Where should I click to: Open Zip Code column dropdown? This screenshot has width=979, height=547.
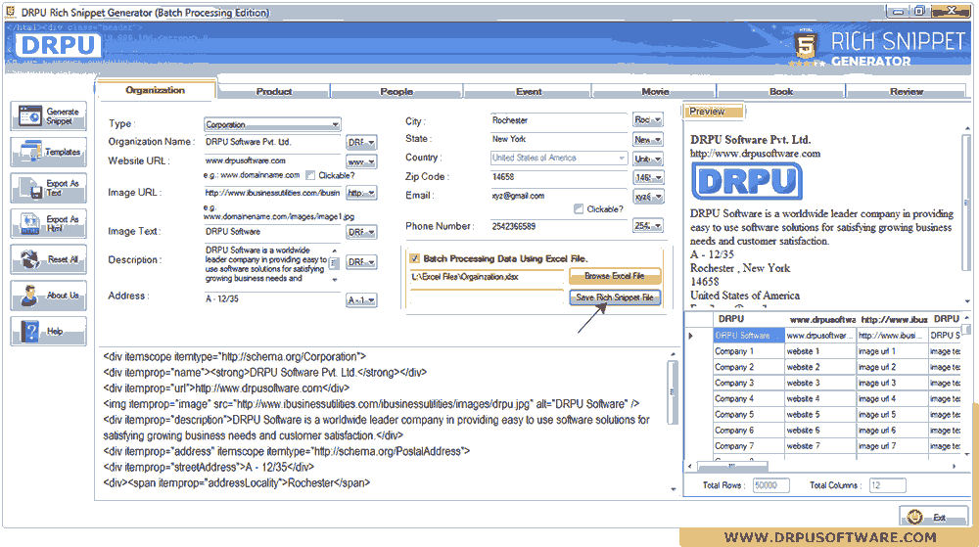pyautogui.click(x=648, y=178)
